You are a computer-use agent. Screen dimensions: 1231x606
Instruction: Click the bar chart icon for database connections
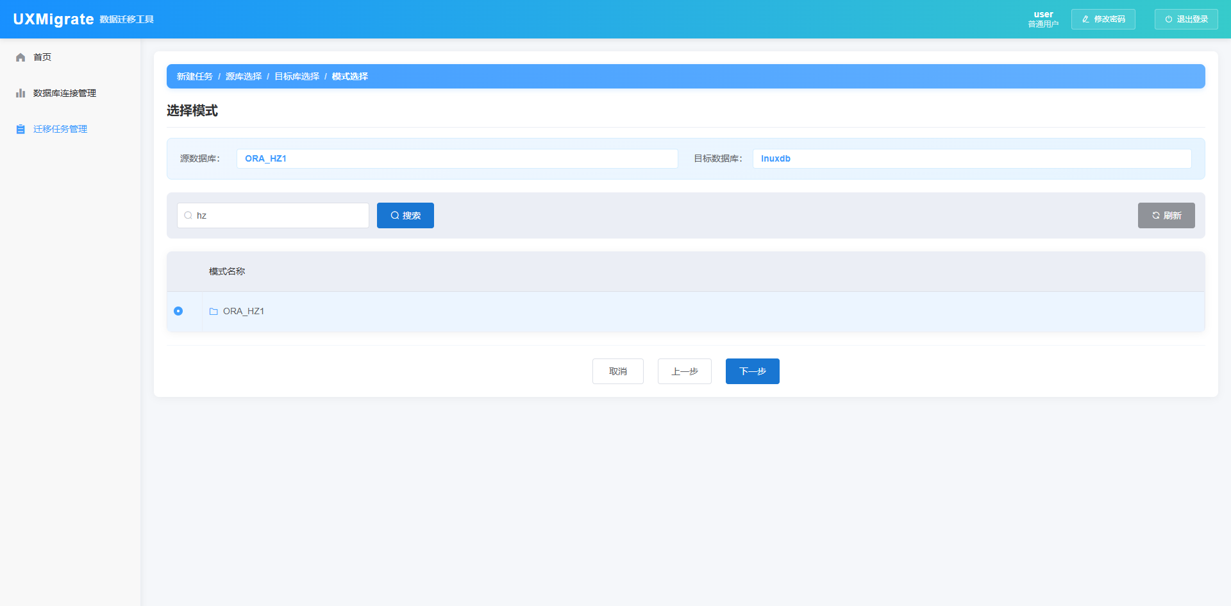coord(21,94)
